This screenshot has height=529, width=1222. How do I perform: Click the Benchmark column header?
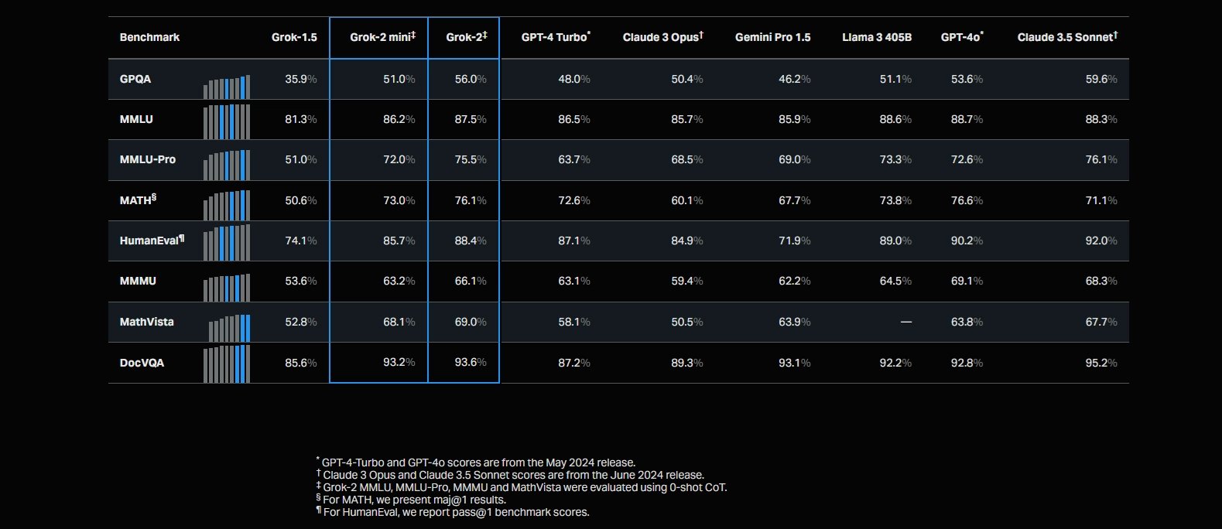click(x=149, y=37)
